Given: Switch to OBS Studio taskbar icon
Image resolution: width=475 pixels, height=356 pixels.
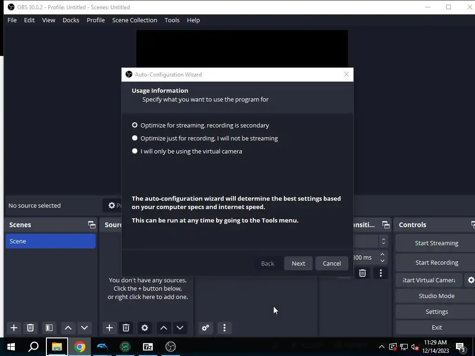Looking at the screenshot, I should click(x=171, y=347).
